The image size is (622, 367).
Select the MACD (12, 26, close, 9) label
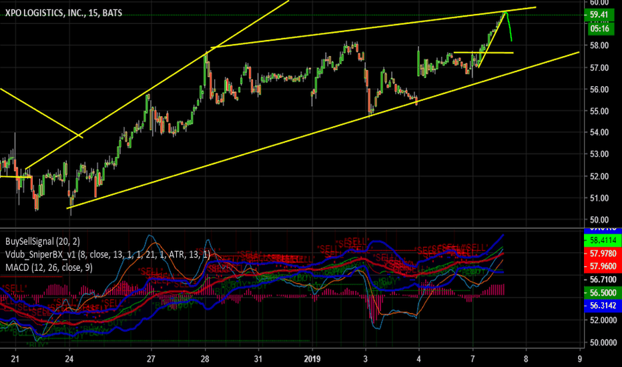click(49, 268)
